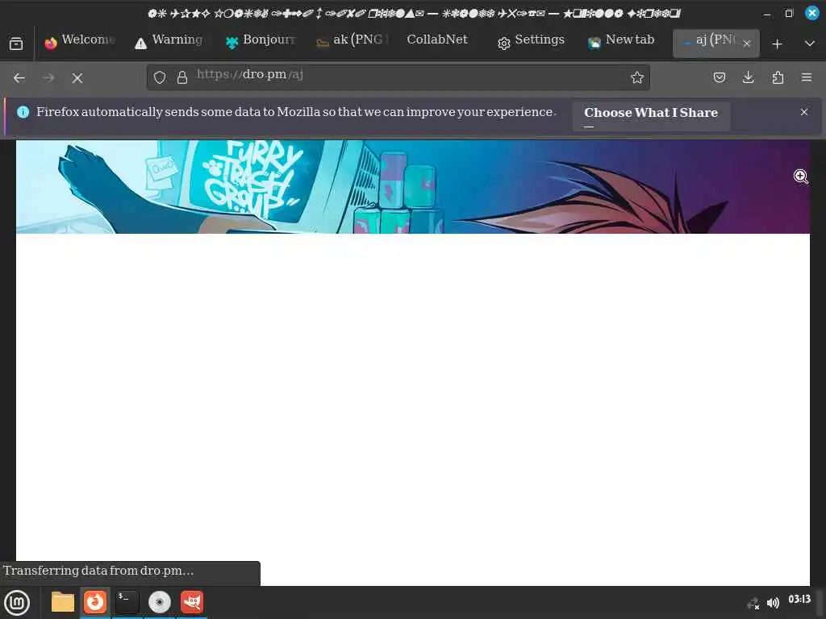The width and height of the screenshot is (826, 619).
Task: Switch to the ak (PNG) tab
Action: coord(352,43)
